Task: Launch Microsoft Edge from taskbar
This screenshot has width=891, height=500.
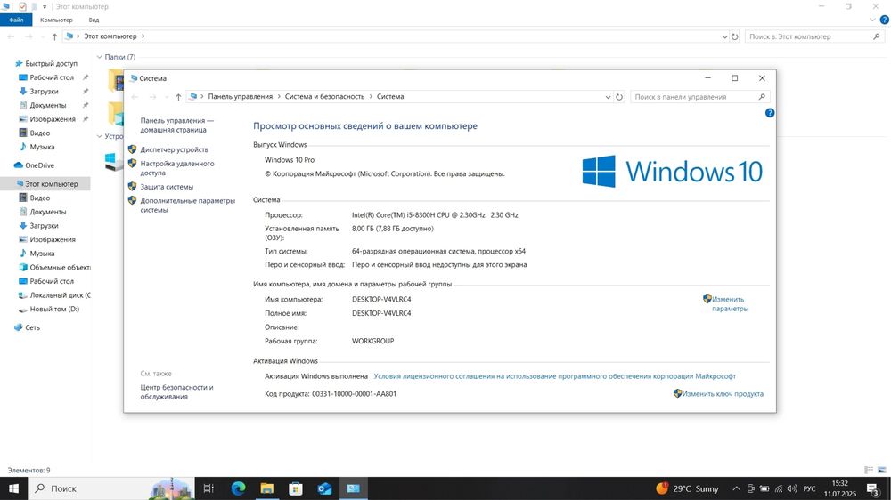Action: click(x=238, y=488)
